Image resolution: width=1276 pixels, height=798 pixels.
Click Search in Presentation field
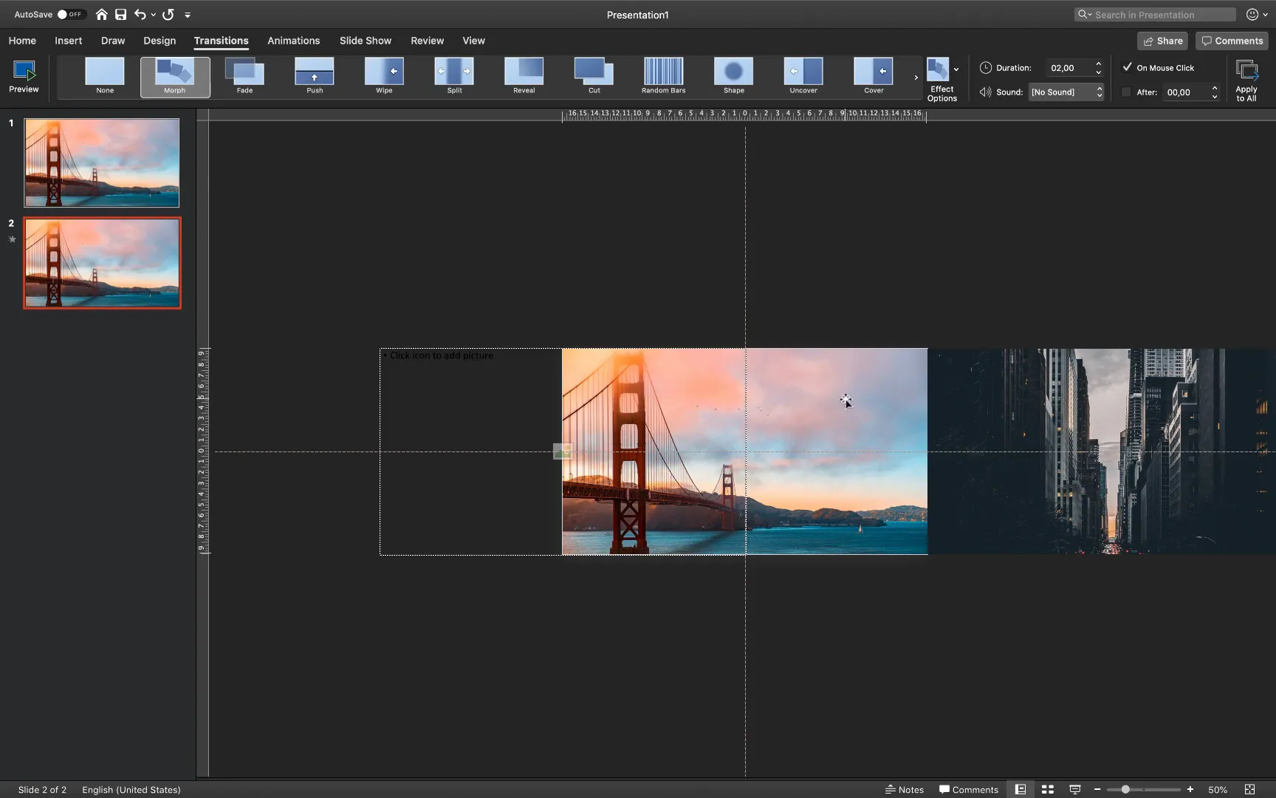coord(1155,14)
